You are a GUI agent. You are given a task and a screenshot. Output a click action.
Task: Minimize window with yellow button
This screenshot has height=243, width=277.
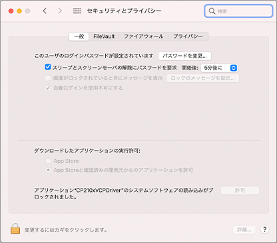[x=19, y=11]
